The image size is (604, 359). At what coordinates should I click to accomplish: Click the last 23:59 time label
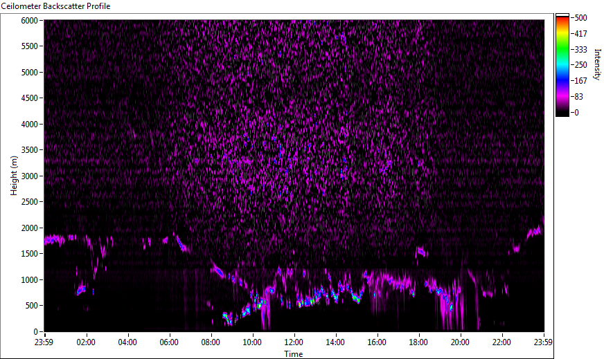point(544,342)
